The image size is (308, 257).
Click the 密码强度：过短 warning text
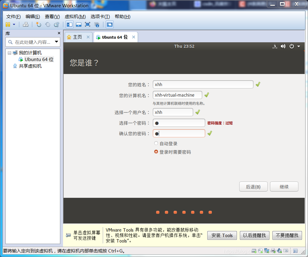click(220, 123)
